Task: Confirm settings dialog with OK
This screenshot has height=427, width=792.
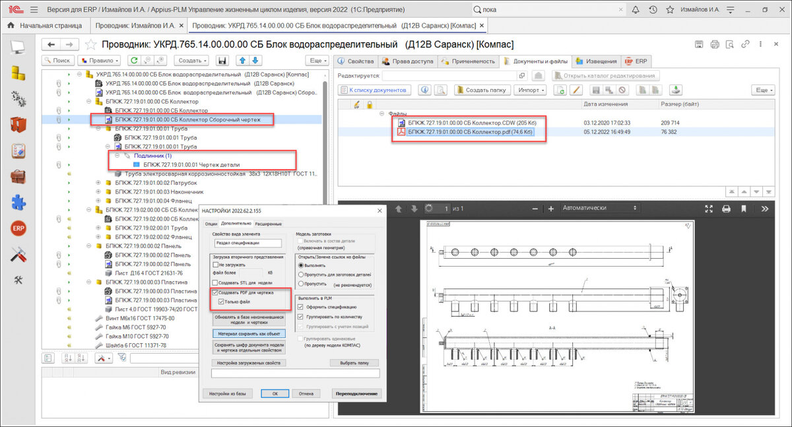Action: [275, 393]
